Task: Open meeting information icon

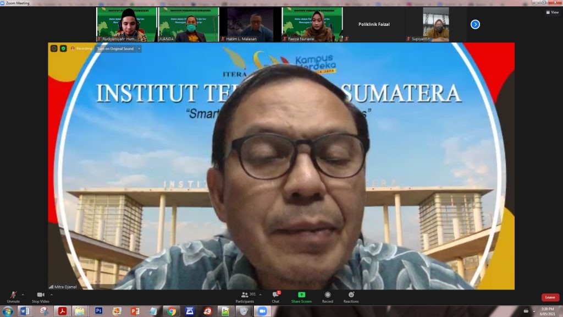Action: 54,48
